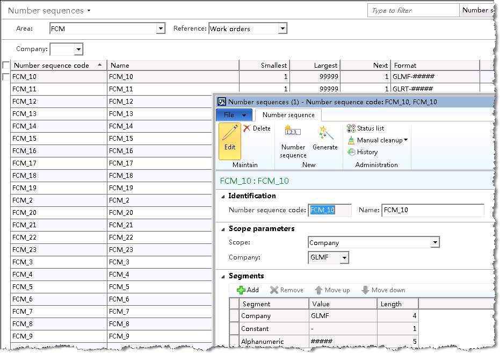This screenshot has height=353, width=500.
Task: Select the FCM_15 code cell
Action: 59,139
